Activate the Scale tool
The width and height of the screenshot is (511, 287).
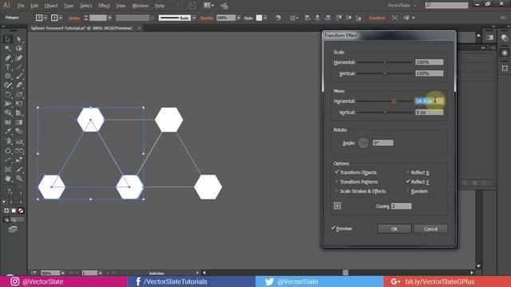(x=19, y=95)
